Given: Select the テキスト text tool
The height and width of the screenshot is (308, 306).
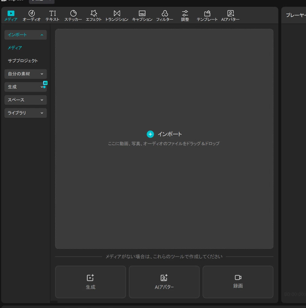Looking at the screenshot, I should point(52,16).
